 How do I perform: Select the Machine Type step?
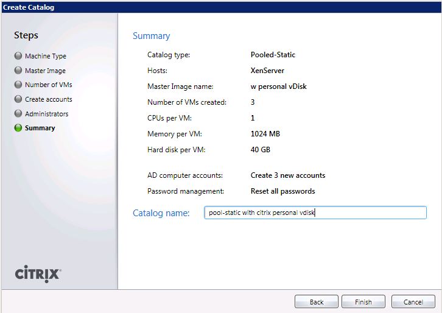[x=46, y=56]
